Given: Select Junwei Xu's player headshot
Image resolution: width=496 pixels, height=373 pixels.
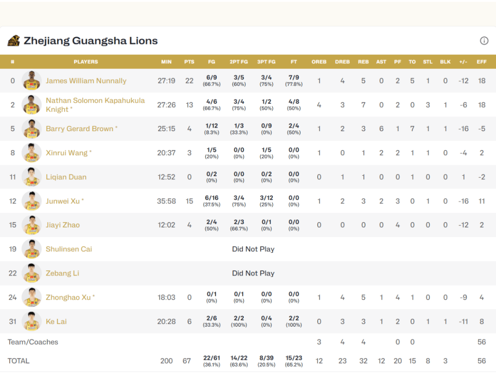Looking at the screenshot, I should click(x=32, y=201).
